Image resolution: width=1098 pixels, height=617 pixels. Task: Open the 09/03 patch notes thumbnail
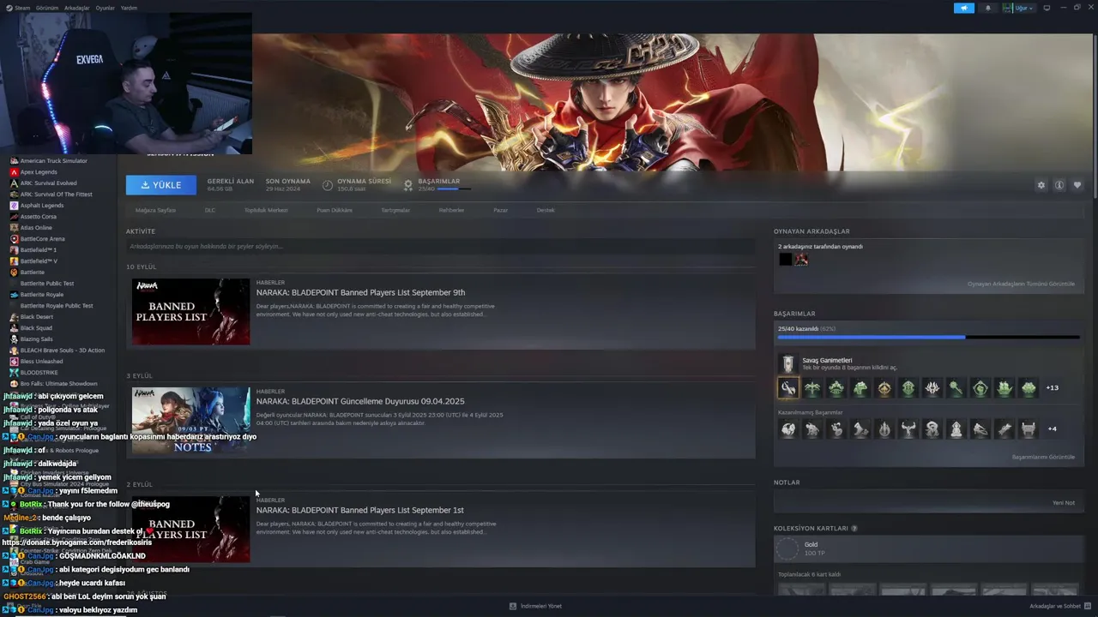[190, 421]
